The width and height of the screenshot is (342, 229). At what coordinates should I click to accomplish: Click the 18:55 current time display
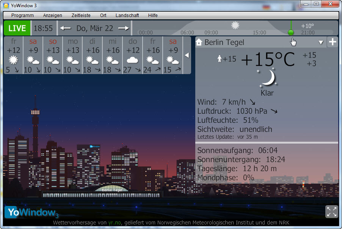pyautogui.click(x=43, y=28)
